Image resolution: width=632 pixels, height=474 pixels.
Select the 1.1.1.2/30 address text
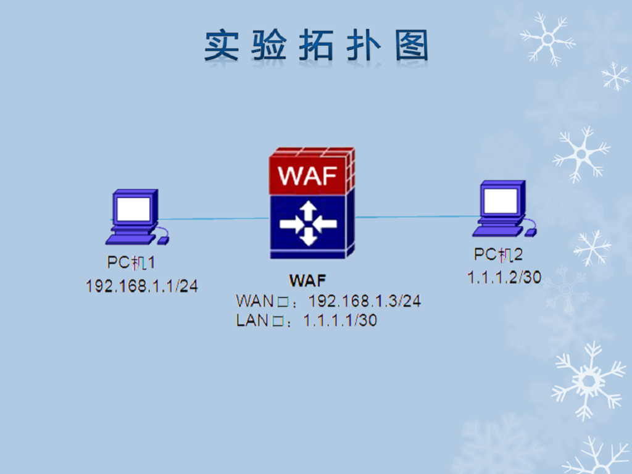coord(504,277)
